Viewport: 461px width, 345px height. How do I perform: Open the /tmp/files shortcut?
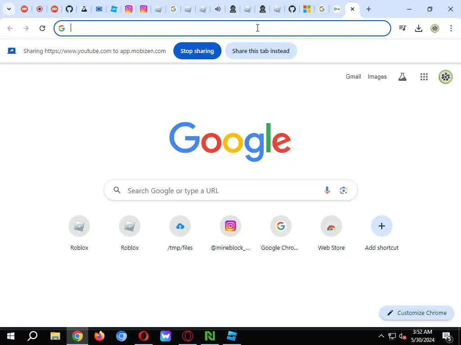[180, 234]
